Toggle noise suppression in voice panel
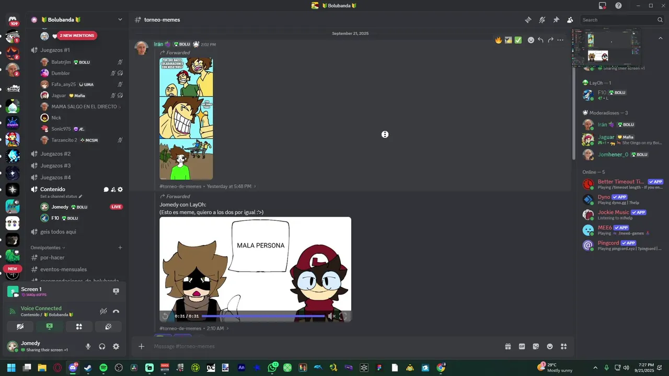Viewport: 669px width, 376px height. (x=103, y=311)
